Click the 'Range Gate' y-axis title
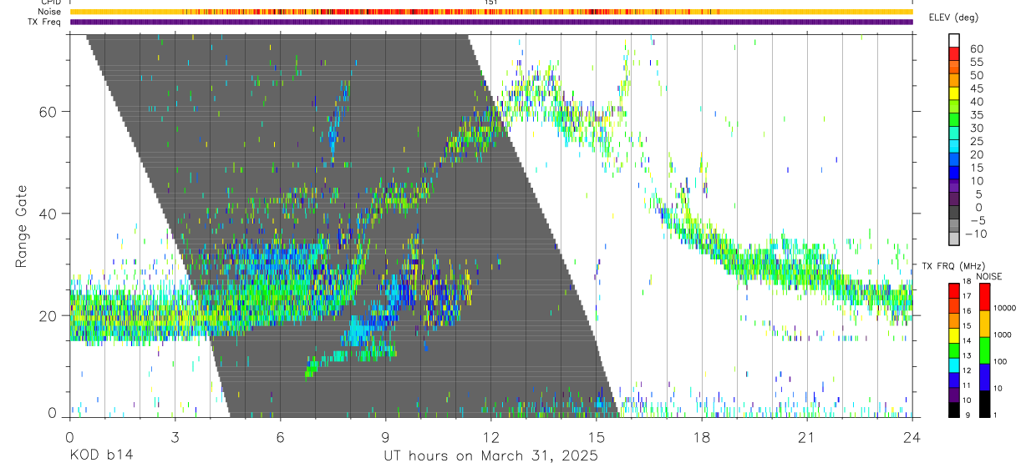The width and height of the screenshot is (1026, 473). pos(23,226)
